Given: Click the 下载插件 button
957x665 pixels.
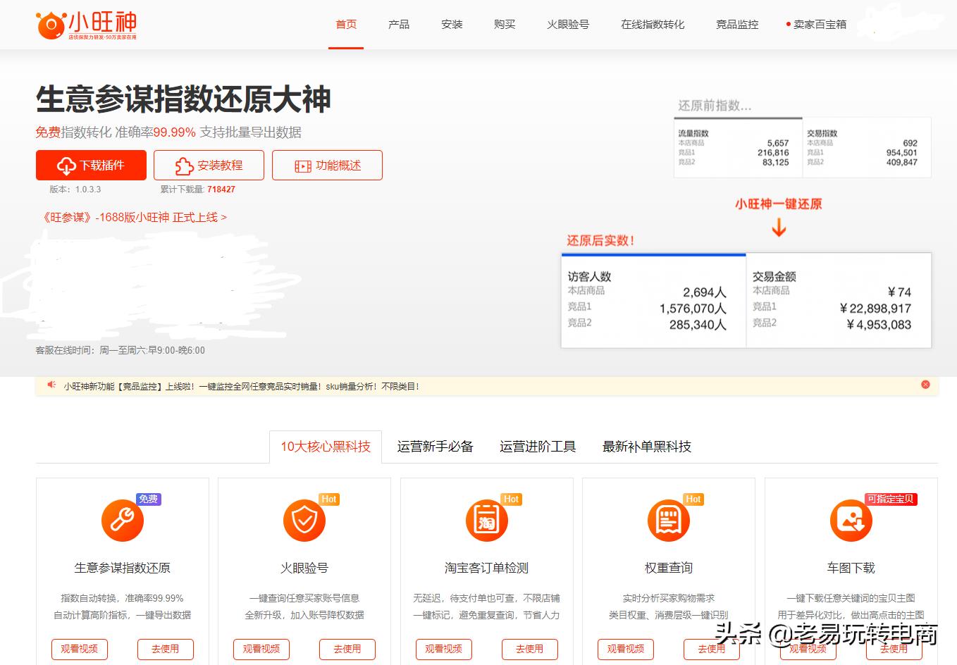Looking at the screenshot, I should 91,165.
